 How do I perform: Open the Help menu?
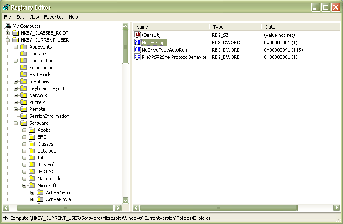point(73,17)
